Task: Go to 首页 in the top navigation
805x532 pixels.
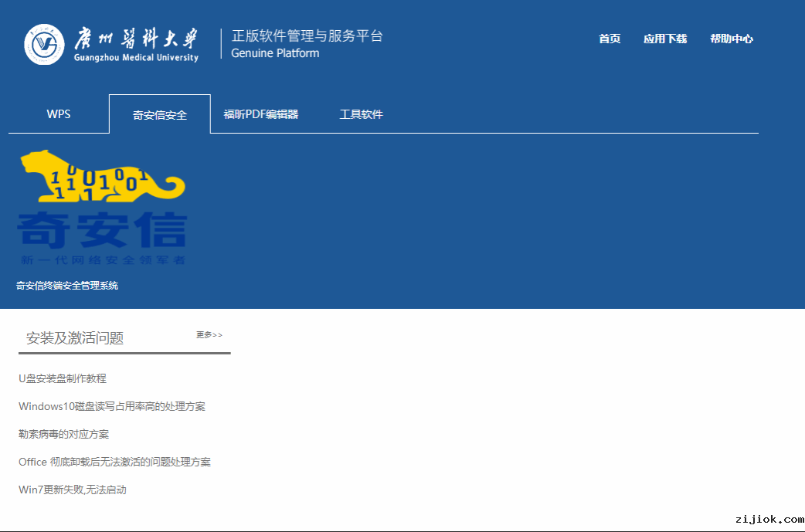Action: click(610, 39)
